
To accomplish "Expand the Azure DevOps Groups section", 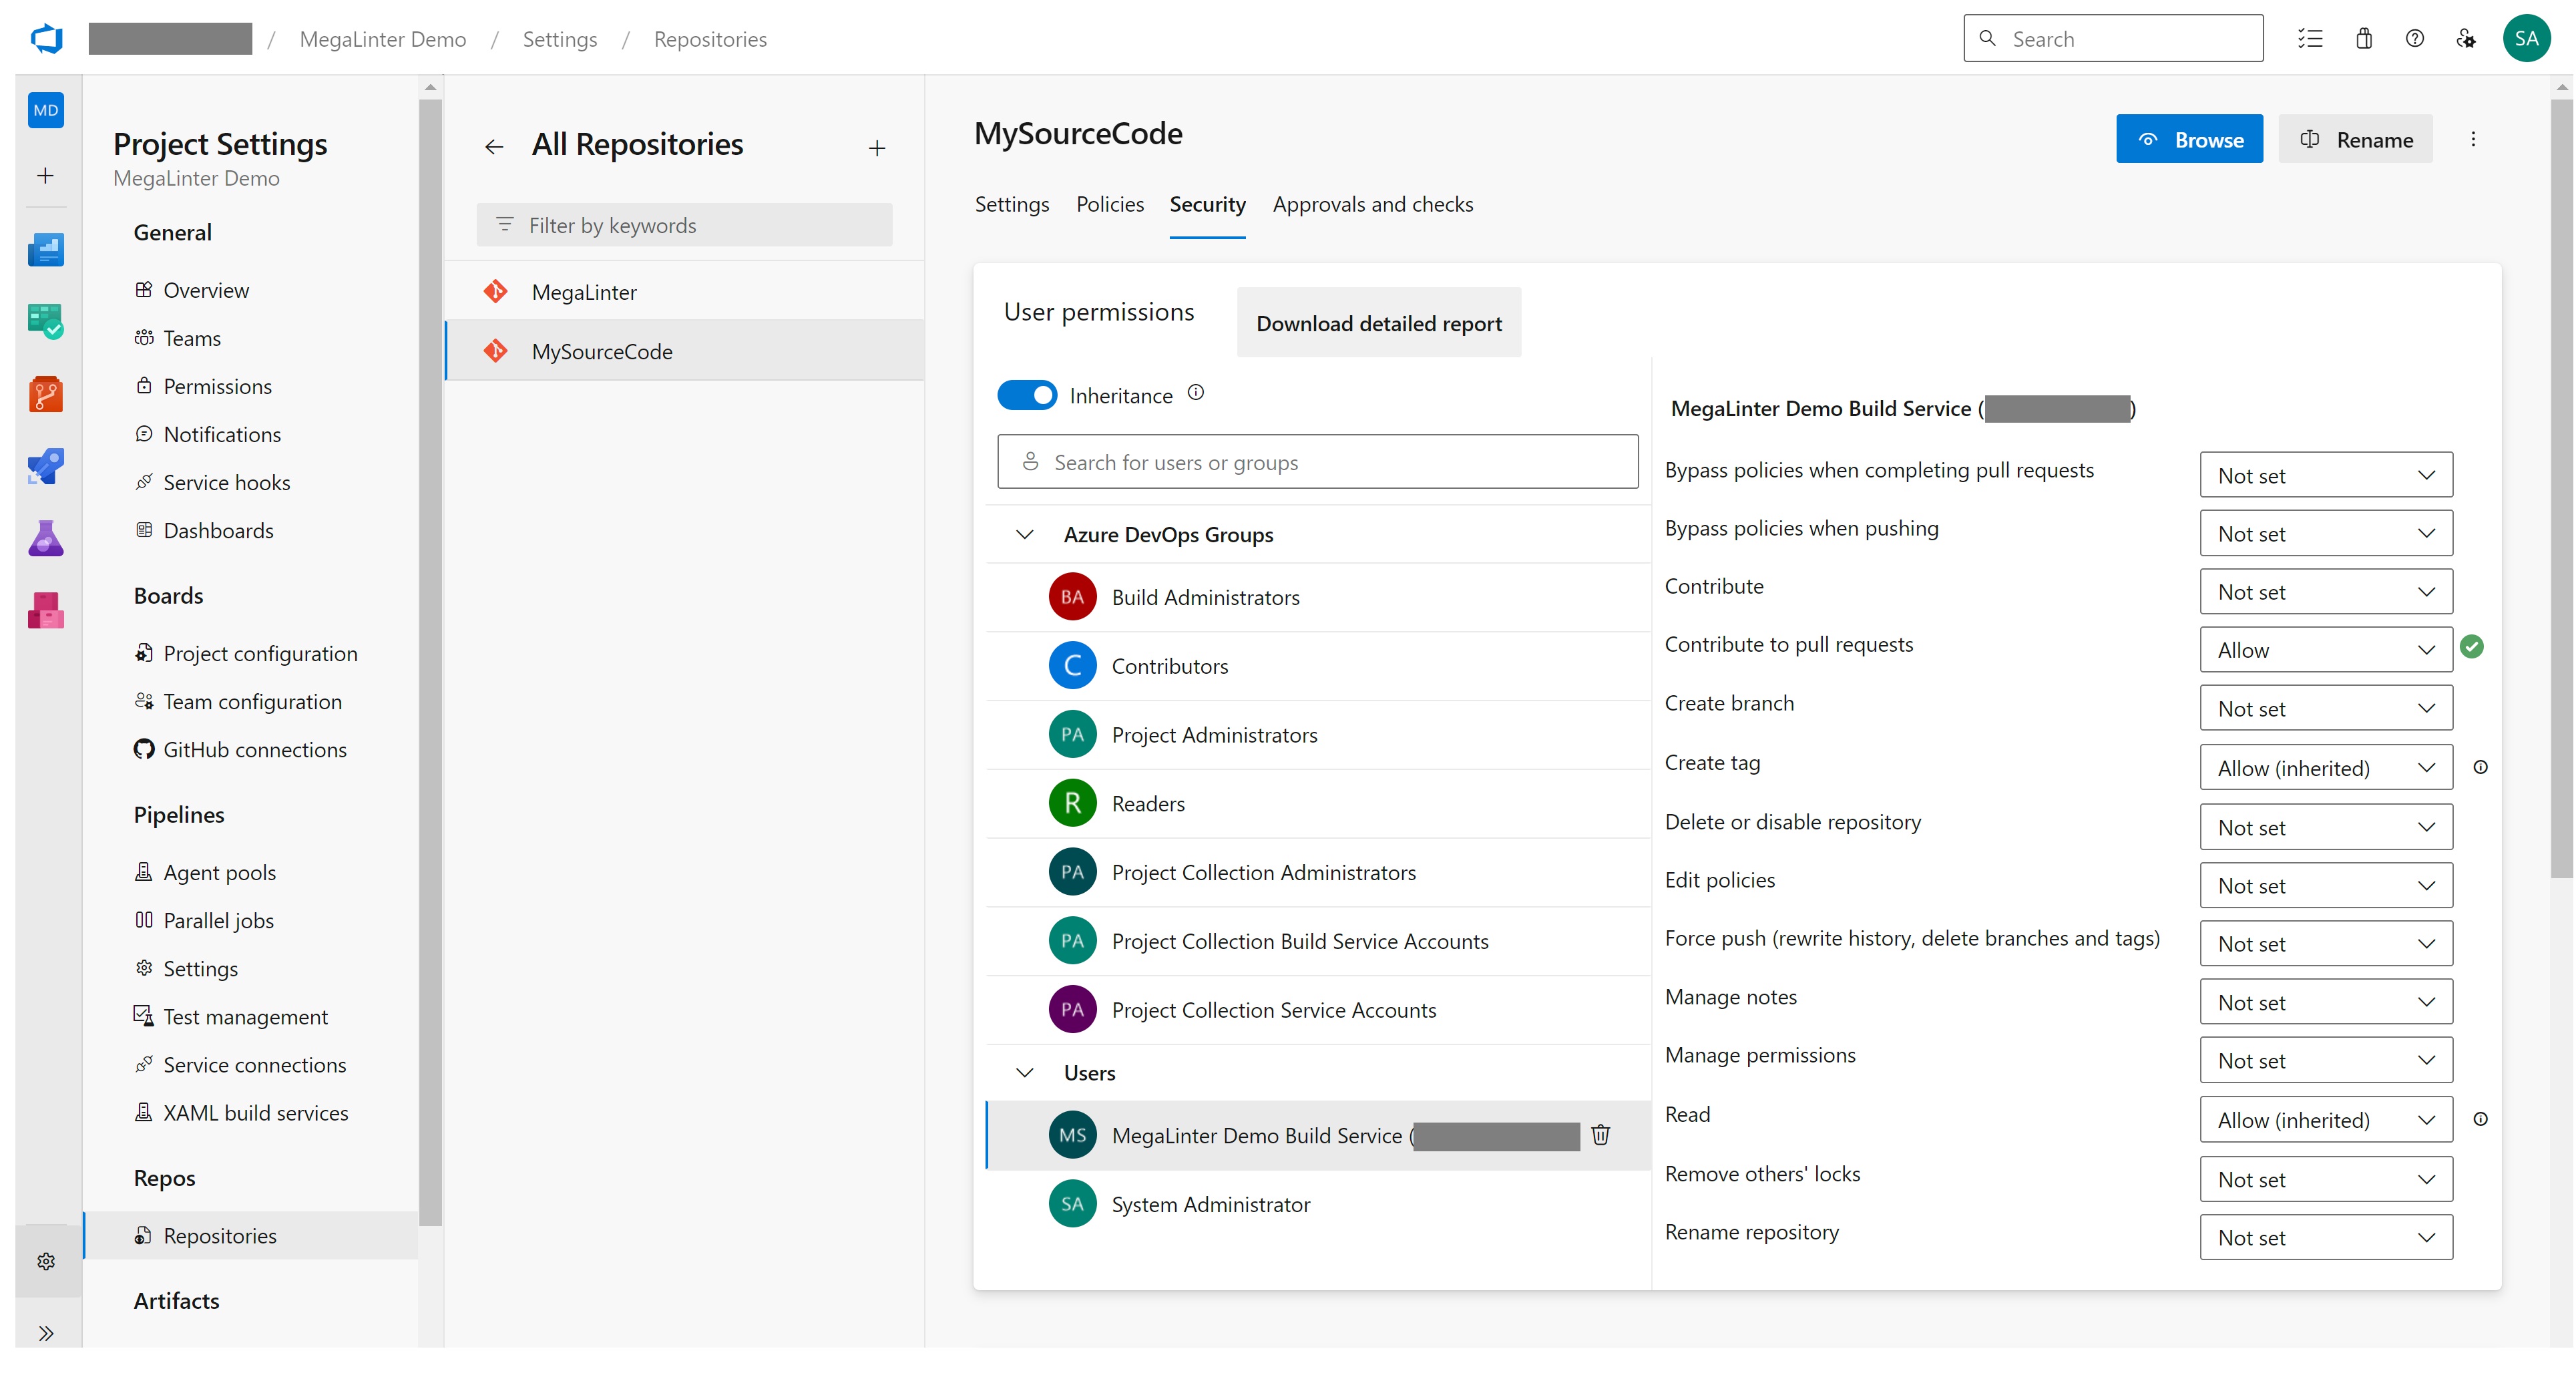I will click(x=1026, y=534).
